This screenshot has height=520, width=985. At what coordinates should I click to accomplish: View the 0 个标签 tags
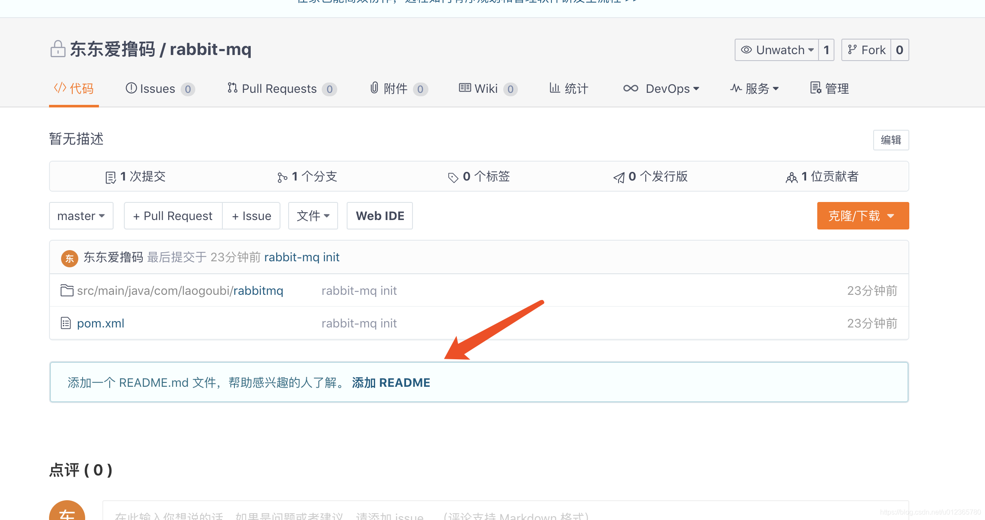coord(479,177)
